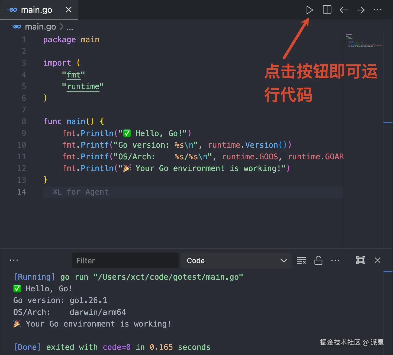This screenshot has height=355, width=393.
Task: Click 'runtime.Version()' in line 10
Action: click(x=250, y=145)
